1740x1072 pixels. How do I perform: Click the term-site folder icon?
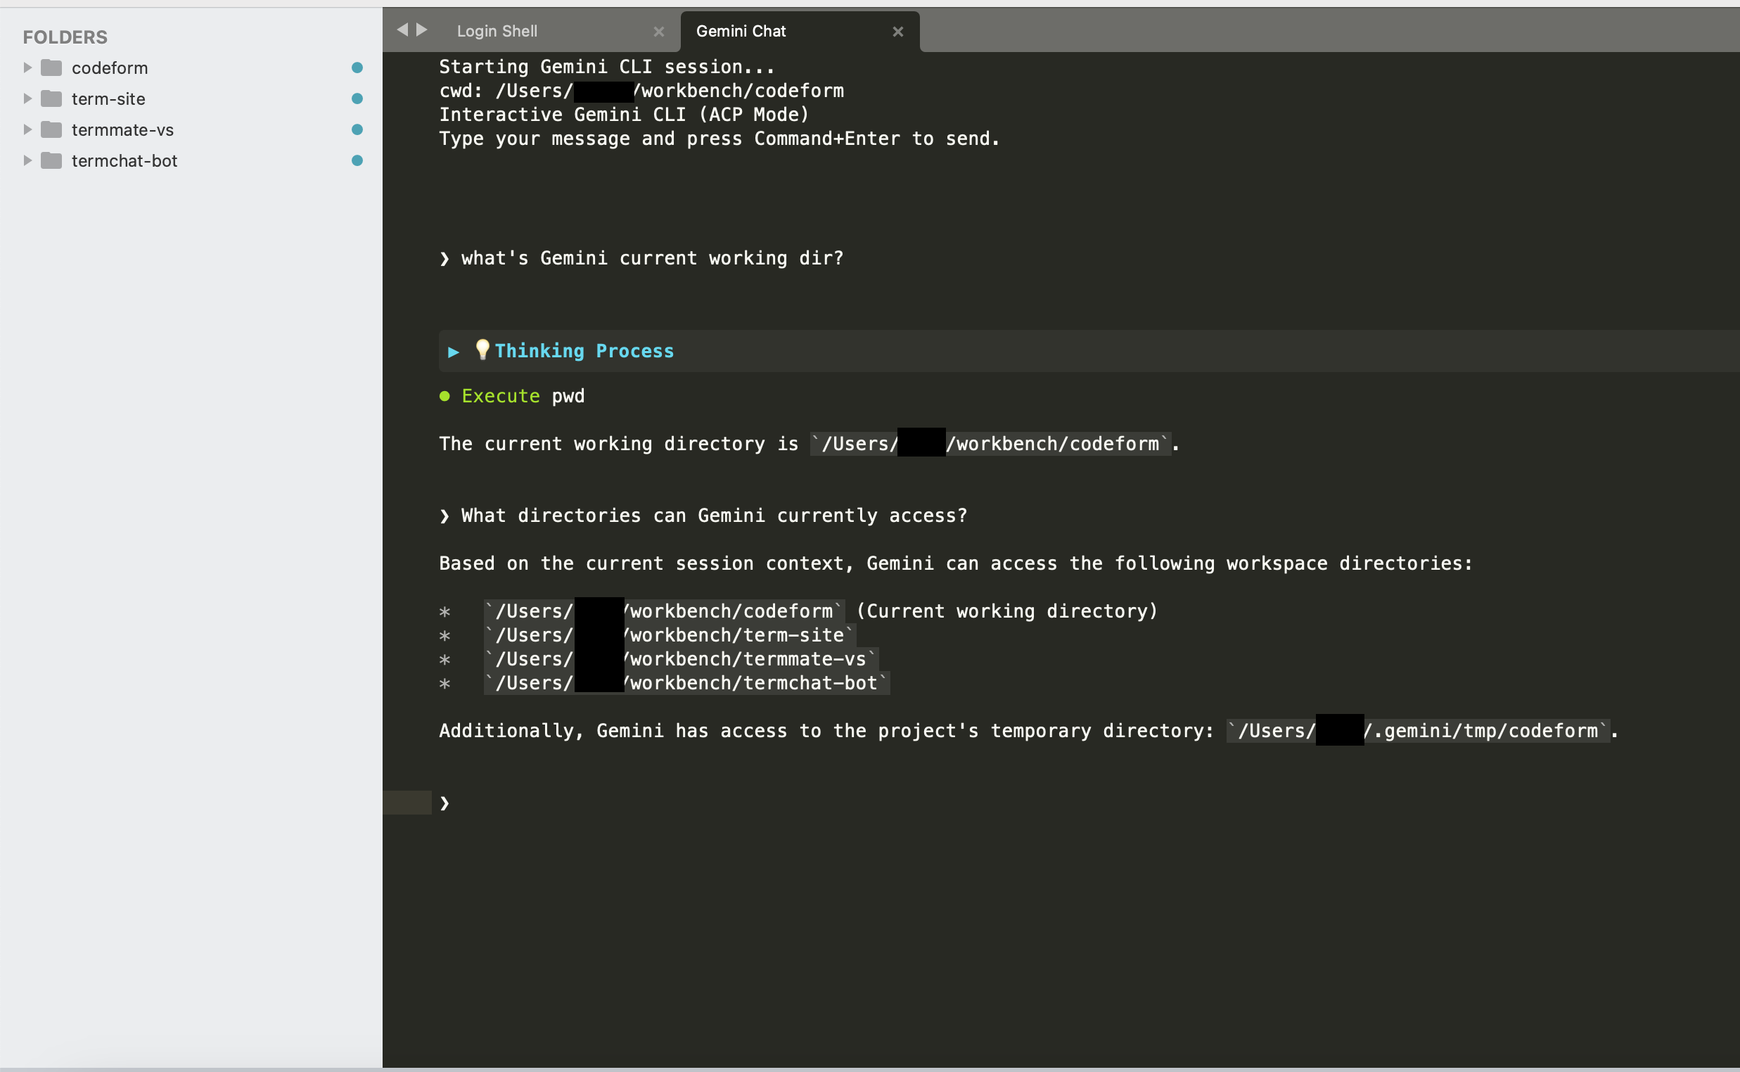pos(51,98)
